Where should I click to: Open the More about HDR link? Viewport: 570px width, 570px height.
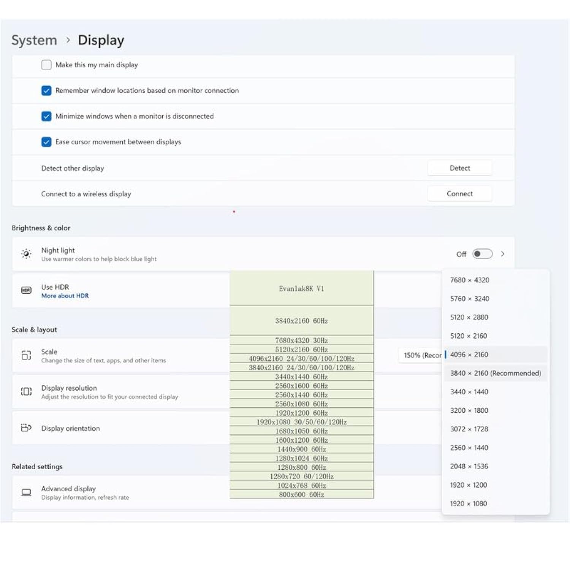[65, 296]
